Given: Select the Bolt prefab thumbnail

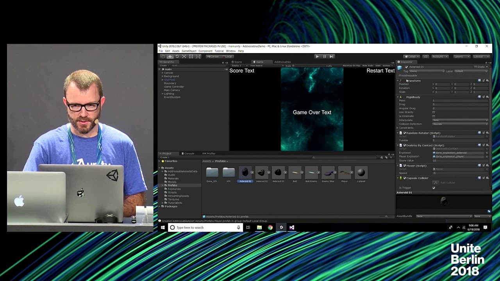Looking at the screenshot, I should pyautogui.click(x=295, y=173).
